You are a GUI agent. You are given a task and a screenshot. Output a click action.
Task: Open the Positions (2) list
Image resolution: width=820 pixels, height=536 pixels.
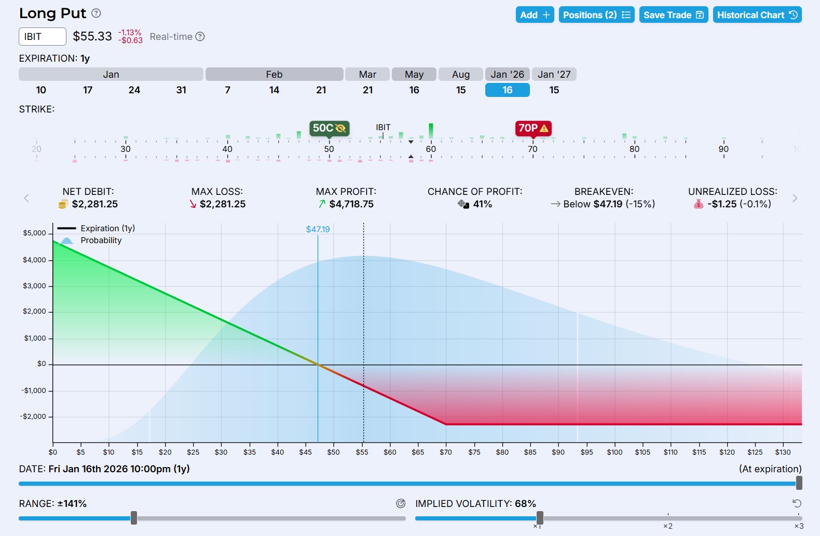[596, 15]
